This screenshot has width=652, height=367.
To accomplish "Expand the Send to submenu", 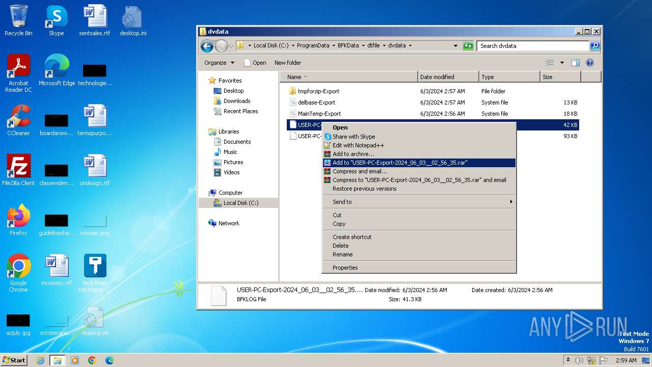I will tap(419, 202).
